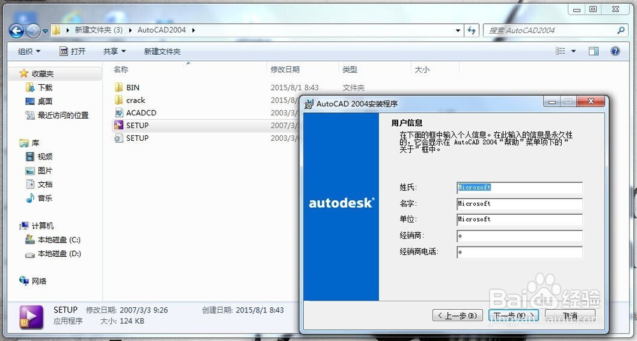This screenshot has width=637, height=341.
Task: Click 打开 in the Explorer toolbar
Action: (73, 51)
